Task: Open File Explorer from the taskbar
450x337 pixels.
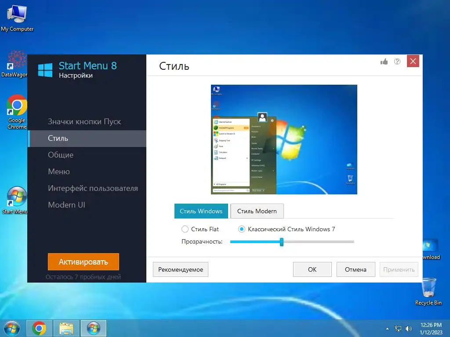Action: pyautogui.click(x=66, y=328)
